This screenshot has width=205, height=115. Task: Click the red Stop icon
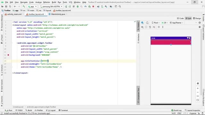(x=93, y=6)
